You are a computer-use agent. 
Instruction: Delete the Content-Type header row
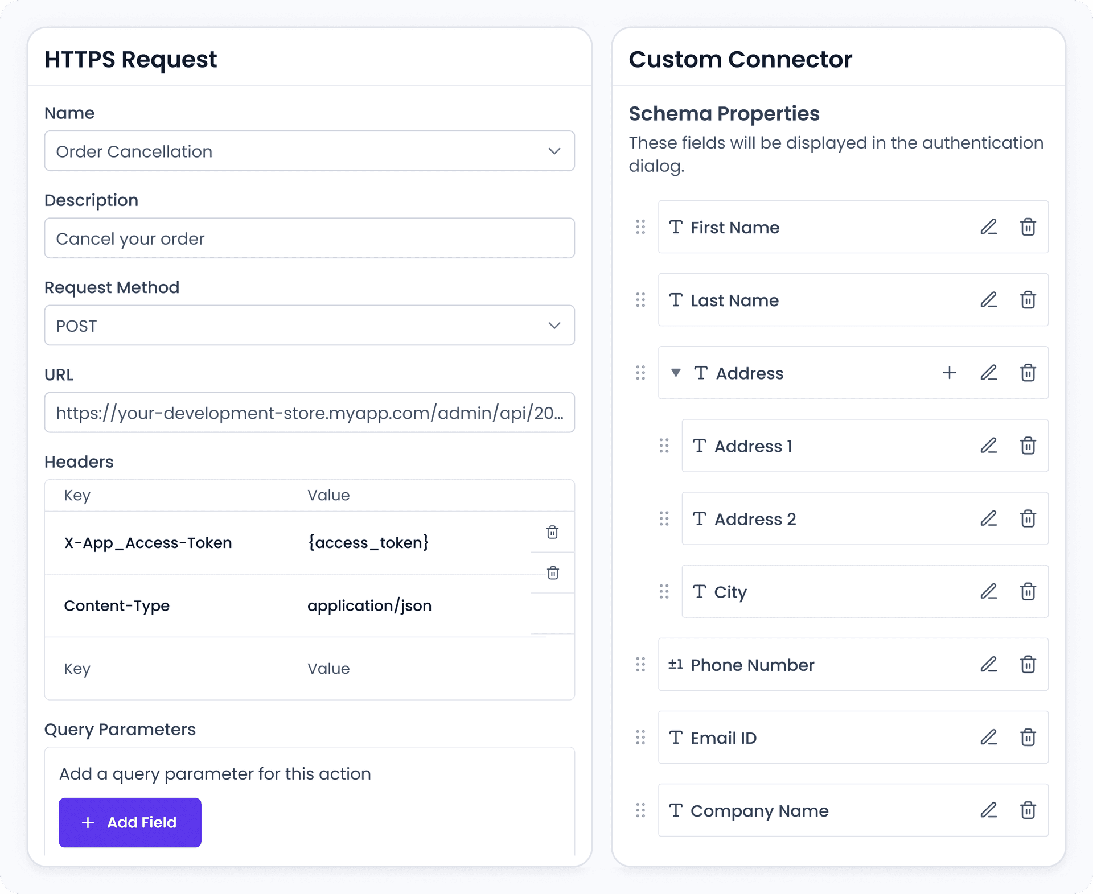click(552, 573)
